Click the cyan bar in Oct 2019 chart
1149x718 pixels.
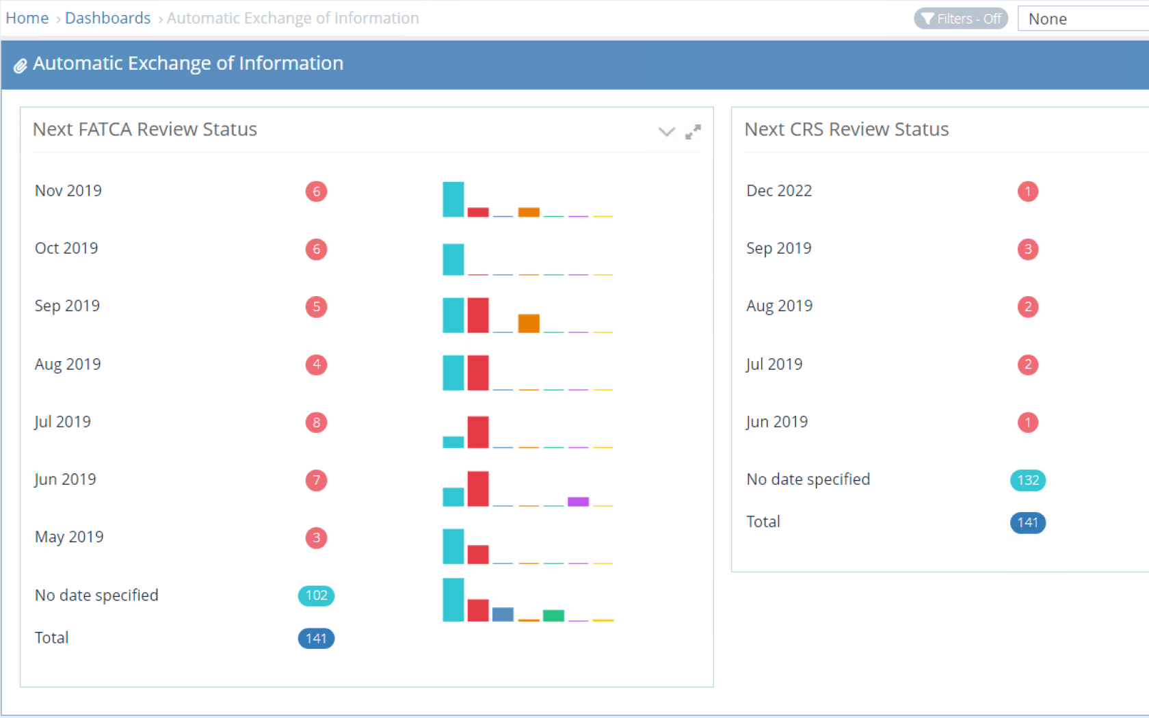(x=453, y=260)
